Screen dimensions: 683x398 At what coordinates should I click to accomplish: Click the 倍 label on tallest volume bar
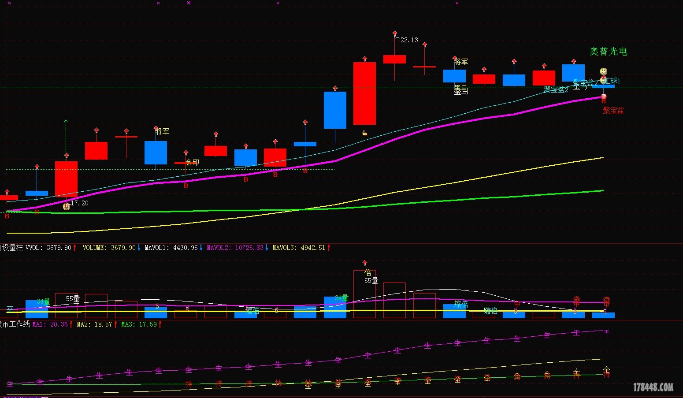pyautogui.click(x=368, y=273)
